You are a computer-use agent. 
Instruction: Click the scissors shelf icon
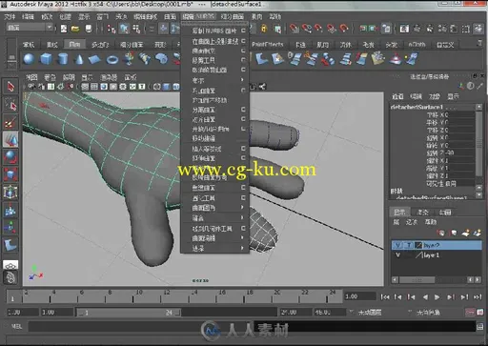pos(311,59)
